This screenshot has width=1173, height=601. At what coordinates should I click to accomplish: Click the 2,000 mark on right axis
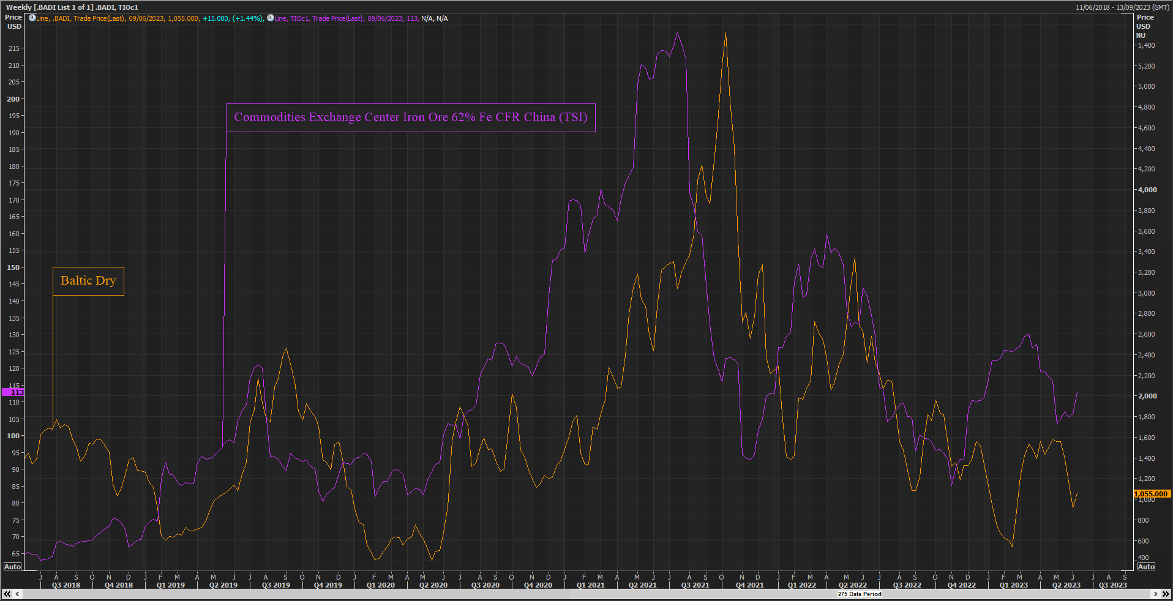(x=1148, y=396)
